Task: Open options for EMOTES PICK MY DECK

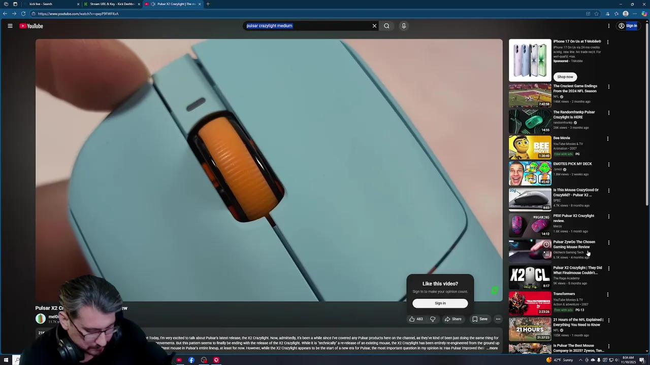Action: 608,165
